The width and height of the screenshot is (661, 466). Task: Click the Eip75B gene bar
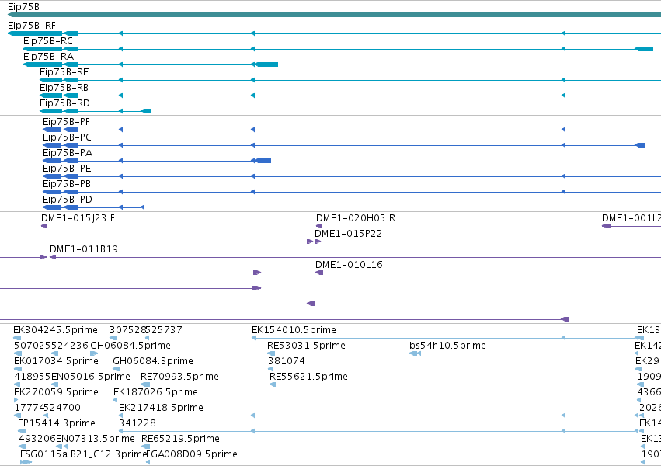[334, 15]
